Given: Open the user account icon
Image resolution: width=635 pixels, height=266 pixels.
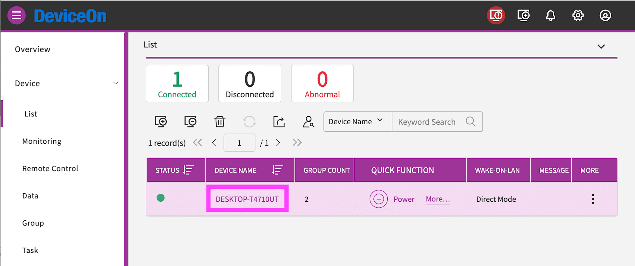Looking at the screenshot, I should [605, 15].
